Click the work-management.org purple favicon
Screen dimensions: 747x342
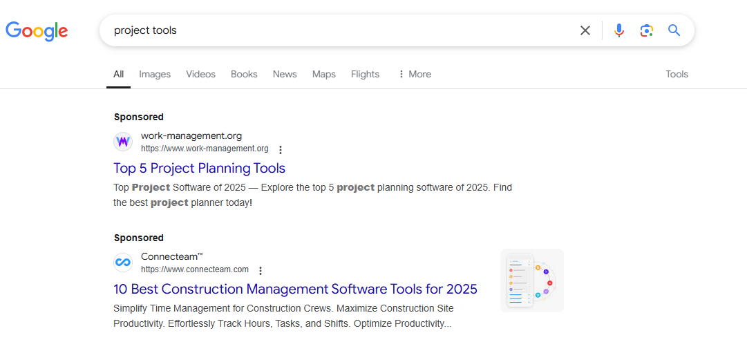123,142
